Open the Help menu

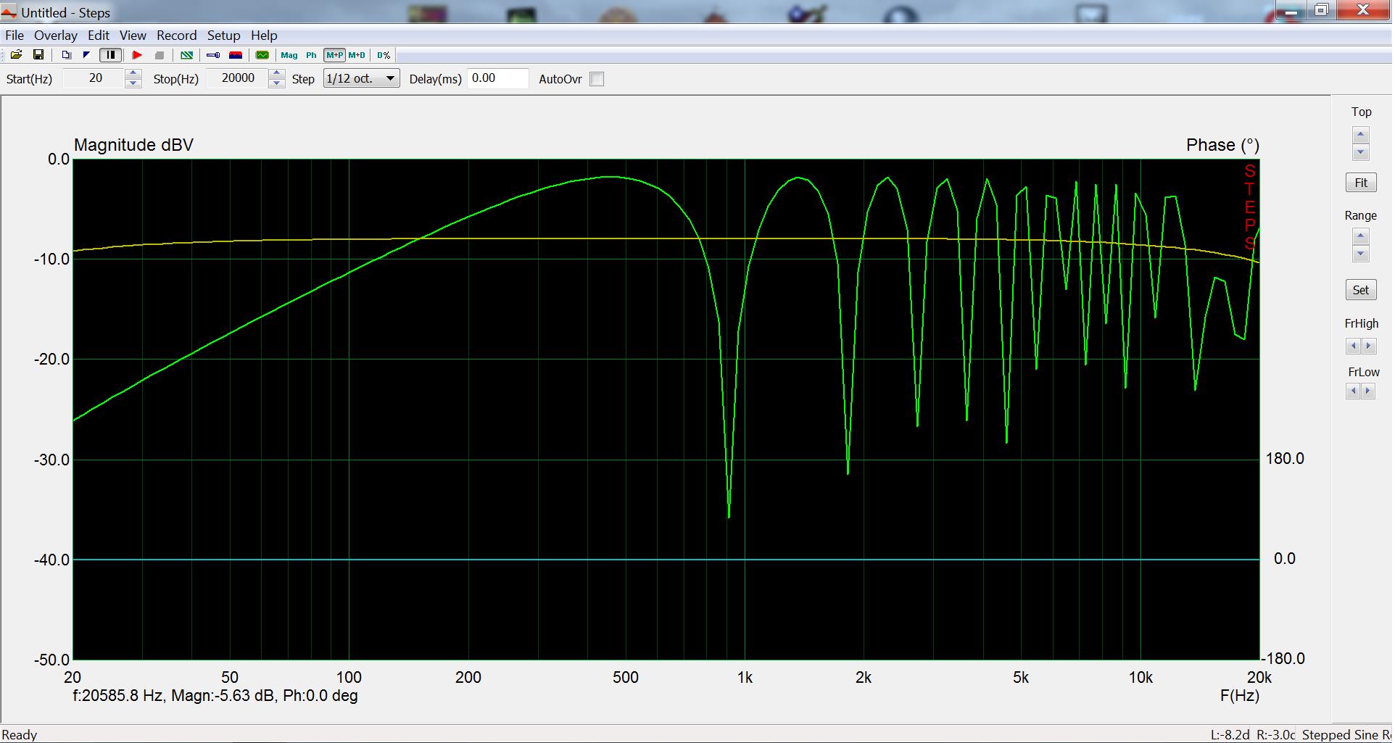[x=264, y=36]
